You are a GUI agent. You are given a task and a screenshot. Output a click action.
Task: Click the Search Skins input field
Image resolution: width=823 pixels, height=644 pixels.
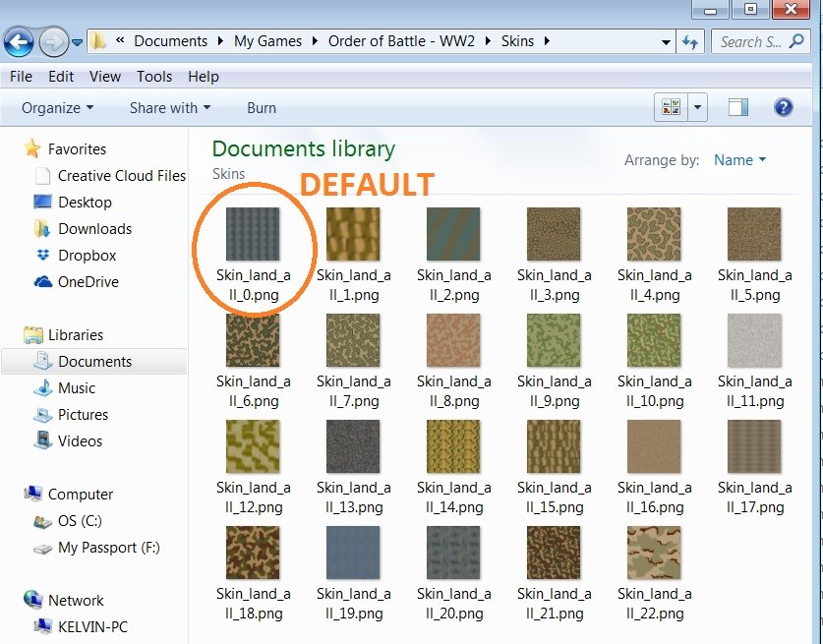(749, 41)
